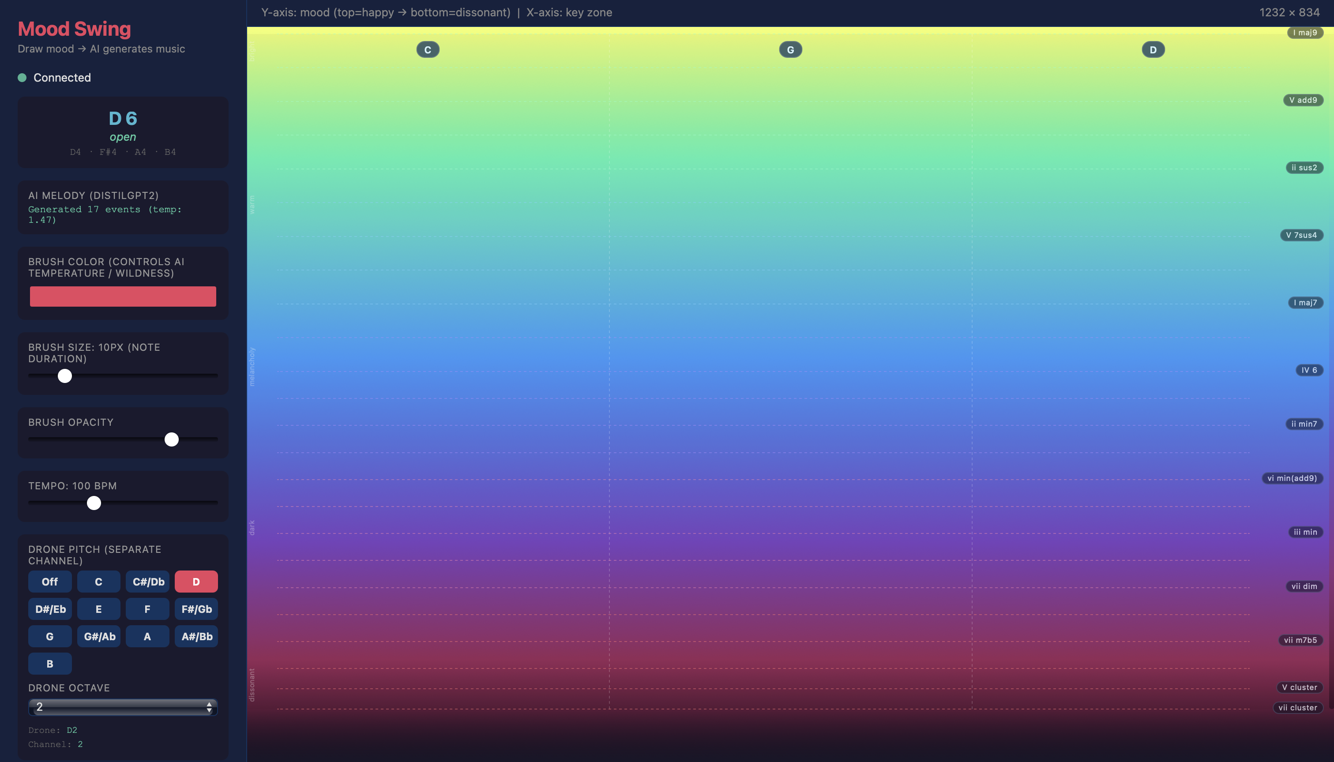1334x762 pixels.
Task: Turn the drone pitch Off
Action: (50, 582)
